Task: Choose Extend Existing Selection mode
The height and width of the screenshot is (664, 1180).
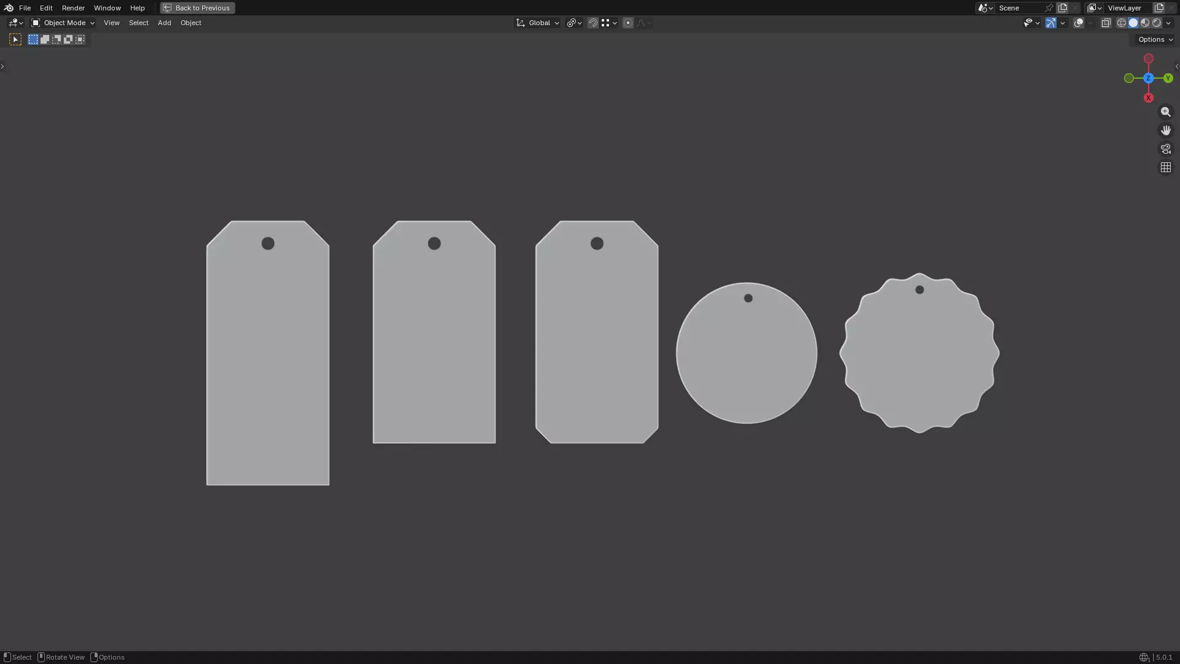Action: pos(45,39)
